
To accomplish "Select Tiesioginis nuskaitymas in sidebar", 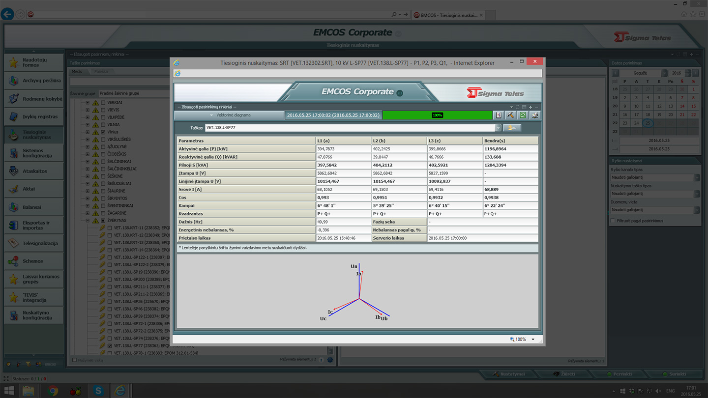I will pyautogui.click(x=34, y=135).
